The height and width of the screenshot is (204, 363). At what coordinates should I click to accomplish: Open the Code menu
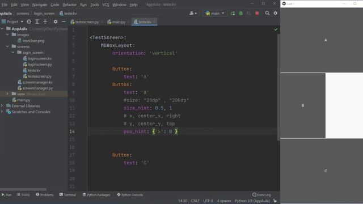point(54,5)
